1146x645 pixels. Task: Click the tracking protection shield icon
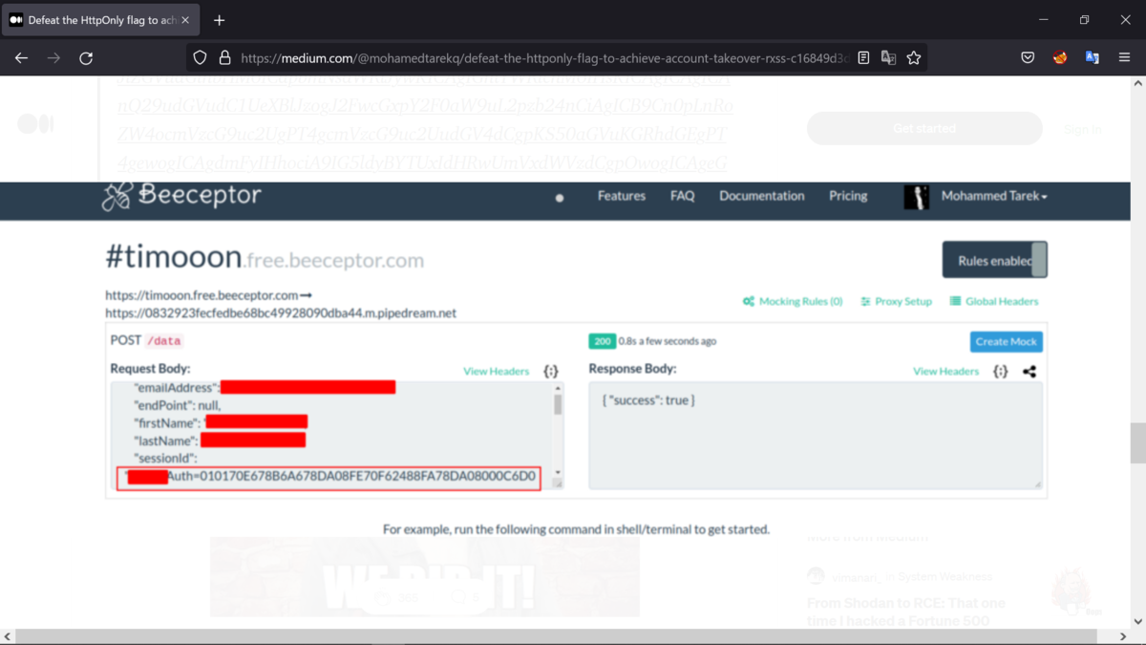pyautogui.click(x=200, y=58)
